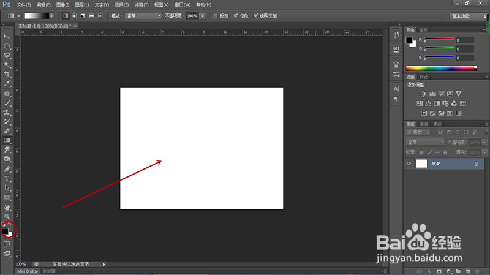Select the Healing Brush tool
Screen dimensions: 490x275
coord(7,94)
